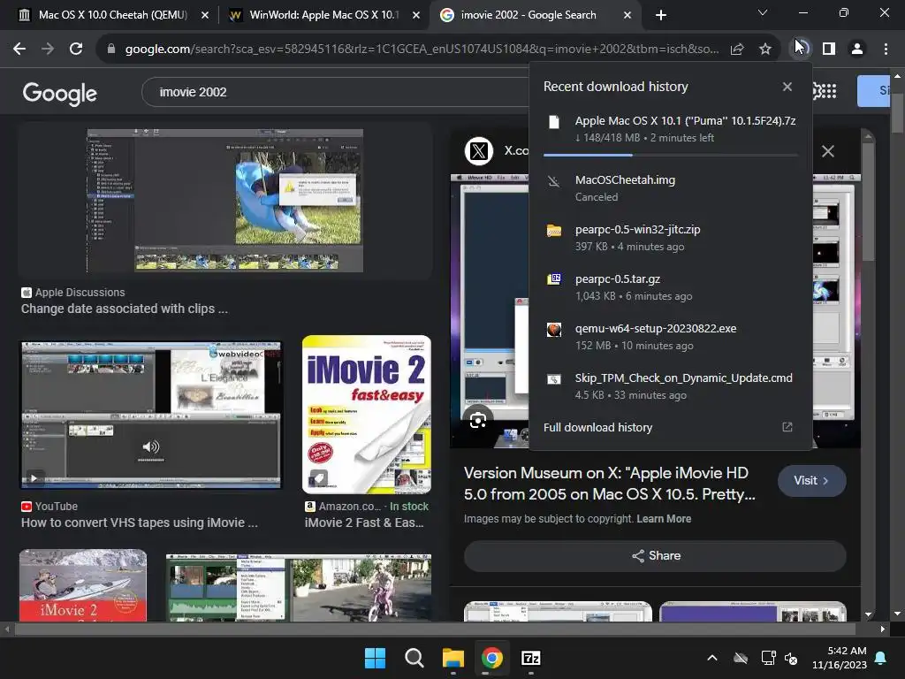Open full download history external link icon
This screenshot has height=679, width=905.
pyautogui.click(x=787, y=427)
